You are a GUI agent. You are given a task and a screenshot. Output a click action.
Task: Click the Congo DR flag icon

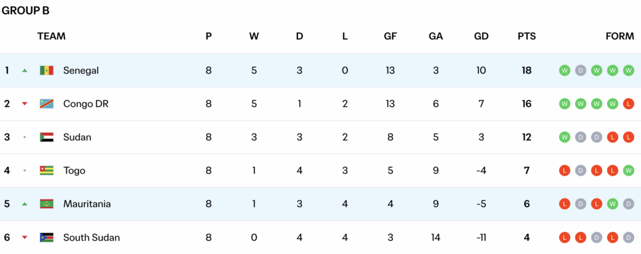[x=46, y=104]
